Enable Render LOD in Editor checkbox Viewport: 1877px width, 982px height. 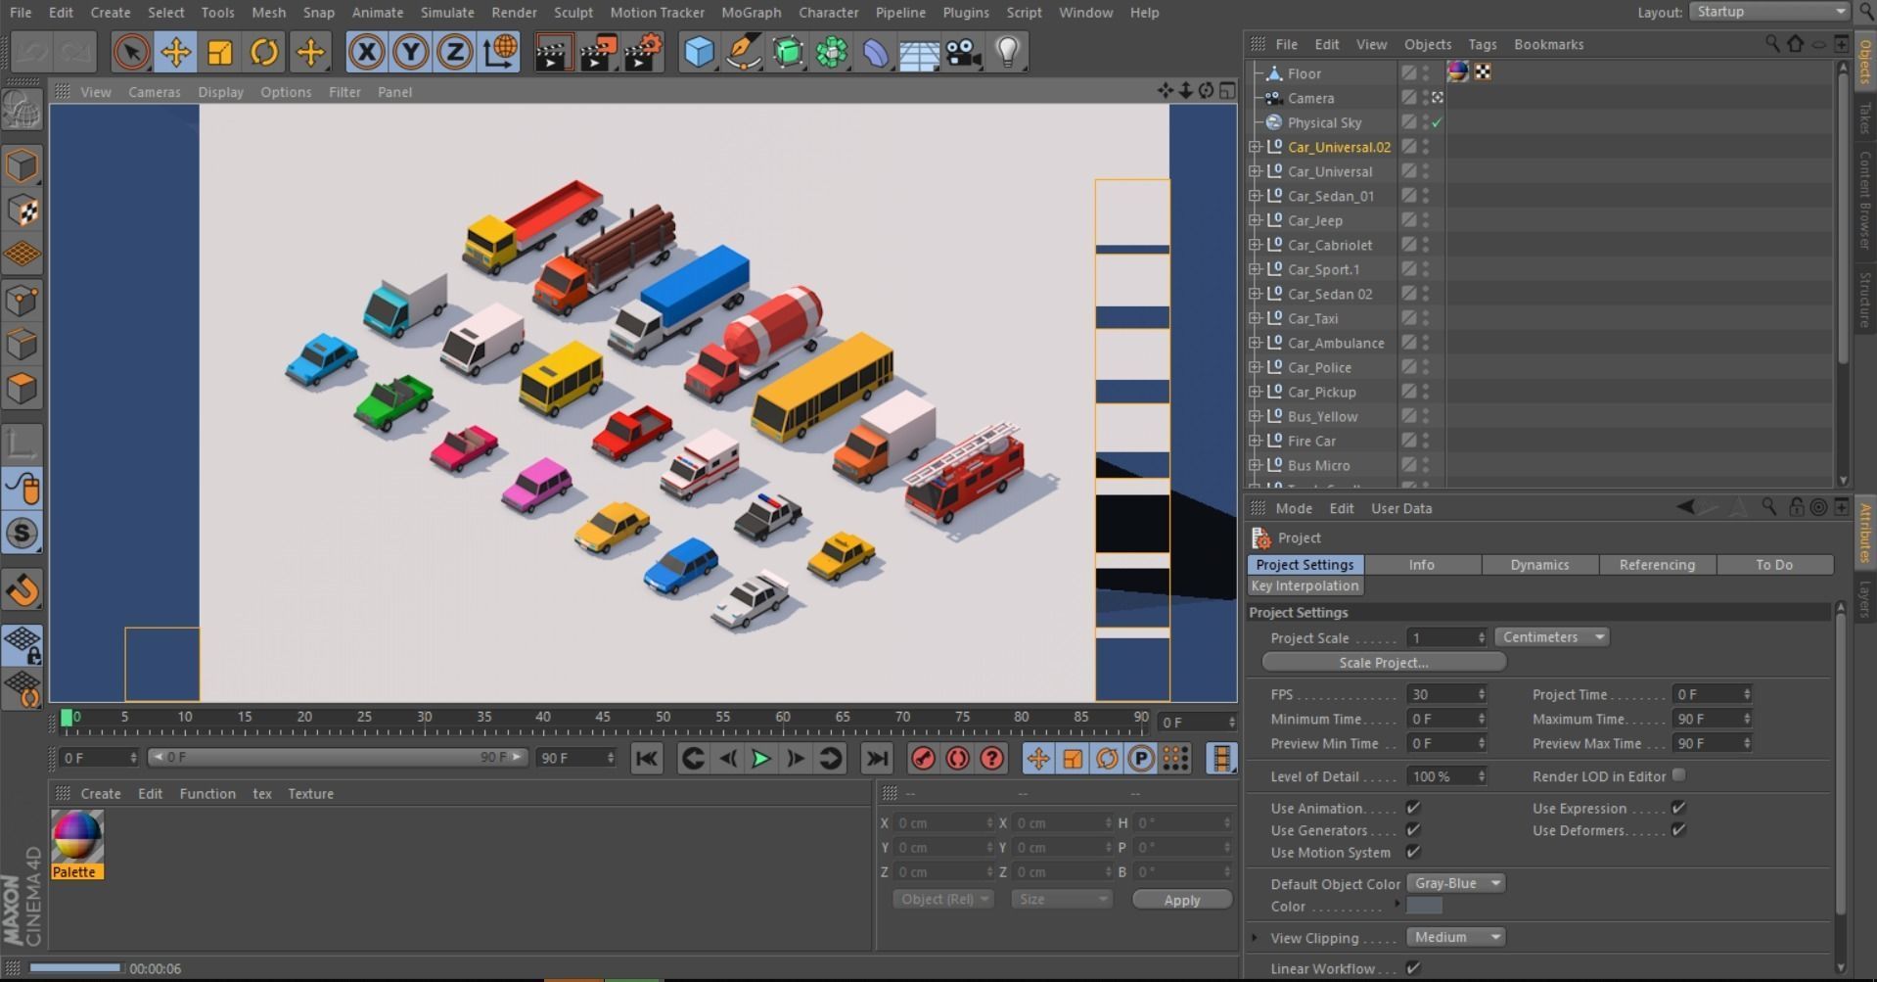point(1678,775)
